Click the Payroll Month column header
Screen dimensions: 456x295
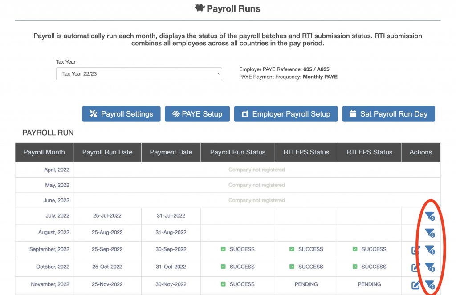[x=44, y=152]
